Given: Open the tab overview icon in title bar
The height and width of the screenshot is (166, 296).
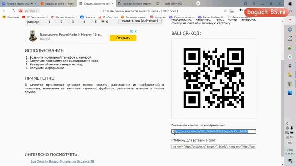Looking at the screenshot, I should tap(246, 3).
